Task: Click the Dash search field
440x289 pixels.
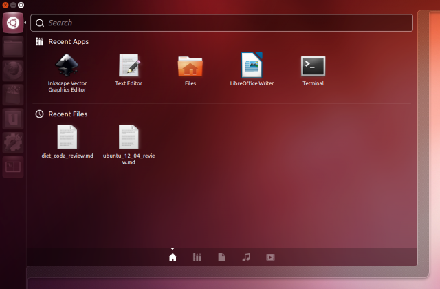Action: (221, 23)
